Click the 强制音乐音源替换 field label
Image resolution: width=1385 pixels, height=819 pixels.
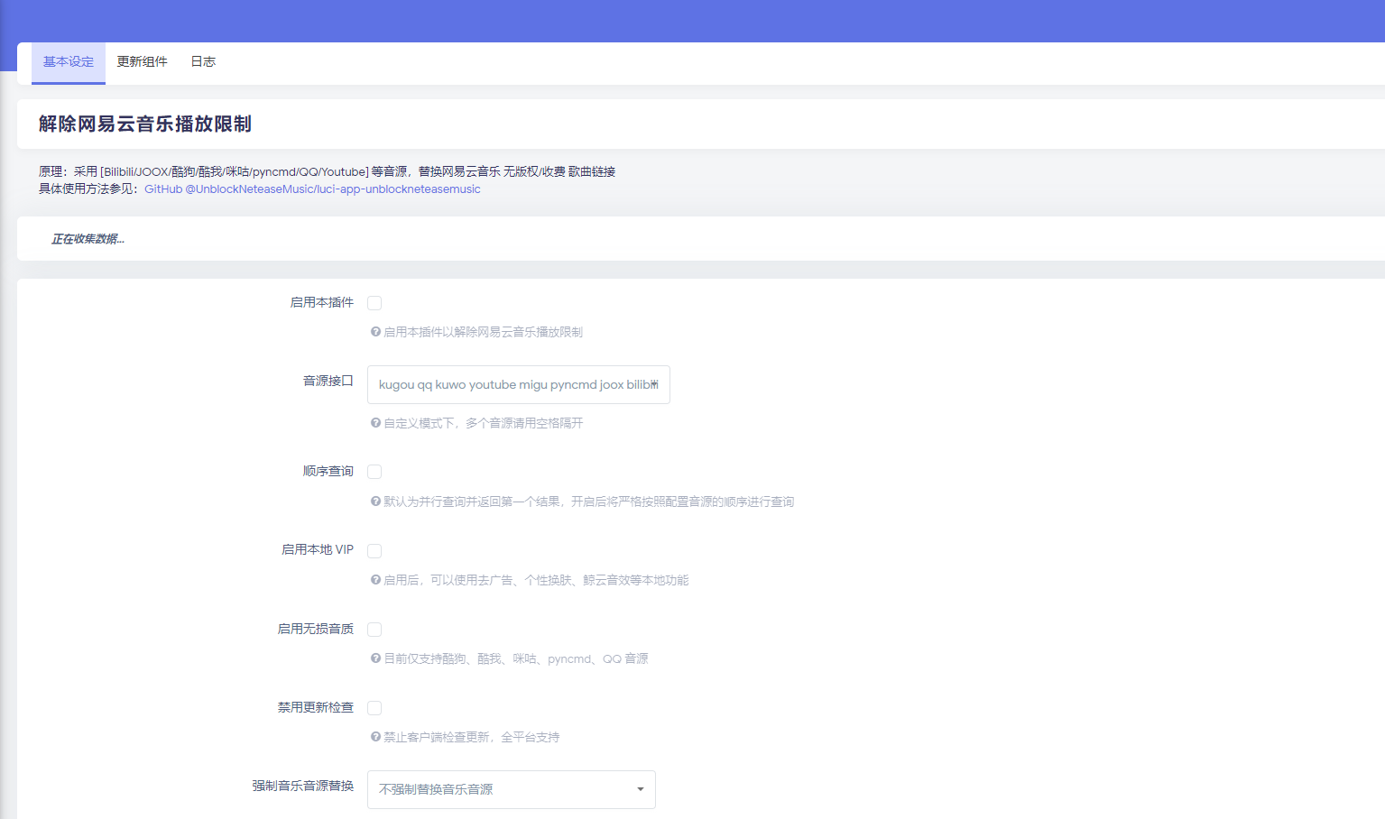tap(302, 787)
